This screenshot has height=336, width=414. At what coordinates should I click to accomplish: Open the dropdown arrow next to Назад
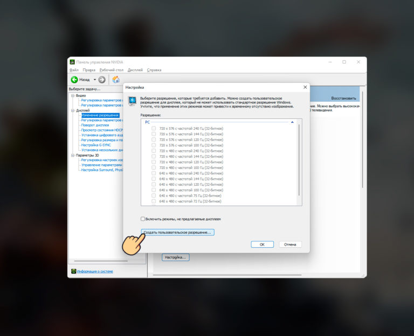click(x=94, y=79)
